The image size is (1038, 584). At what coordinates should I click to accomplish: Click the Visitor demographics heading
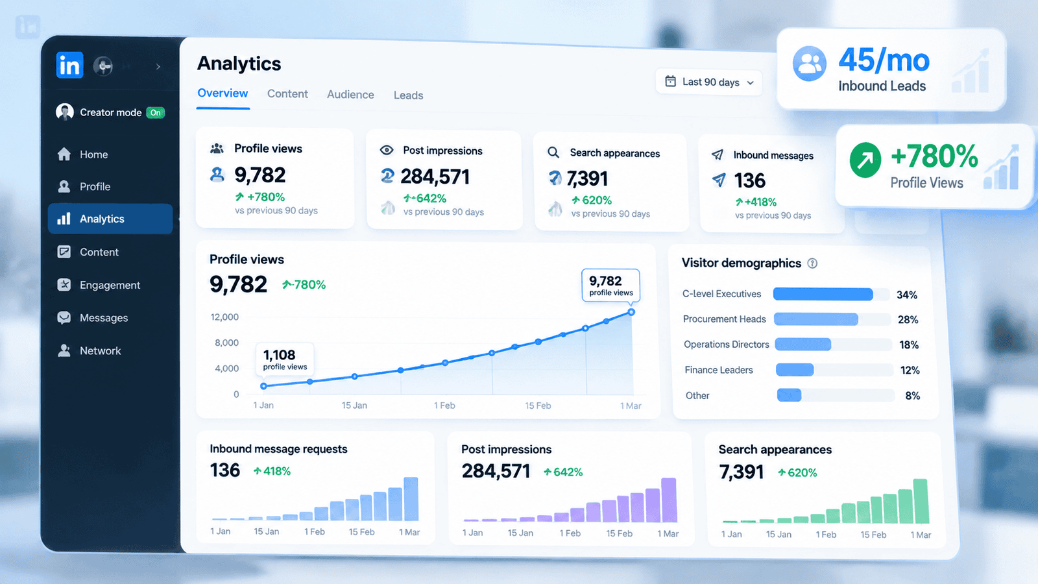click(x=742, y=263)
